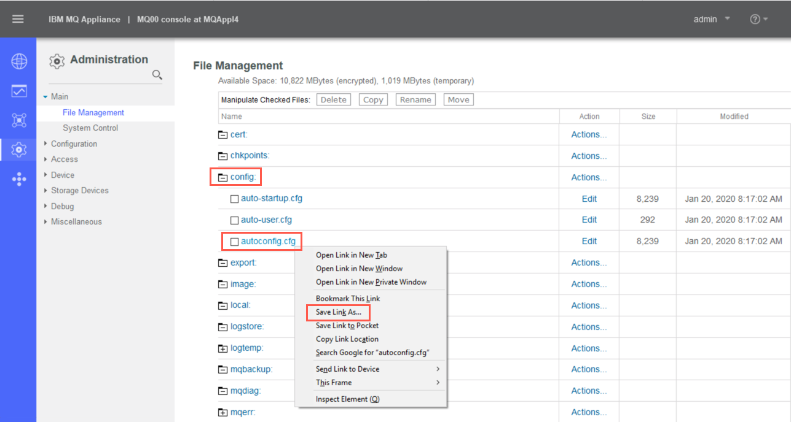Open Actions for mqdiag: folder
Image resolution: width=791 pixels, height=422 pixels.
[x=589, y=391]
